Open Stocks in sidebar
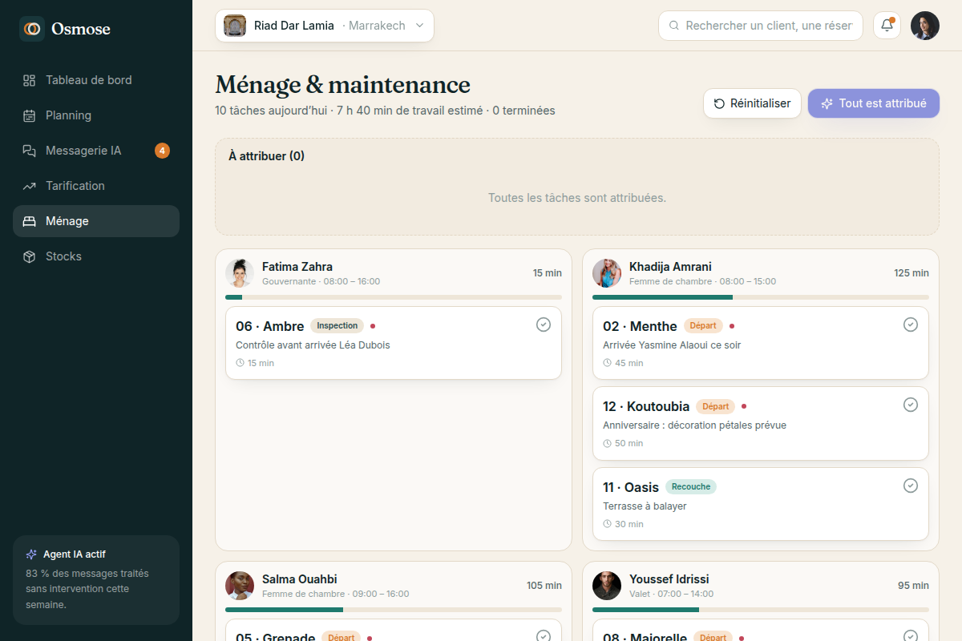 (96, 256)
